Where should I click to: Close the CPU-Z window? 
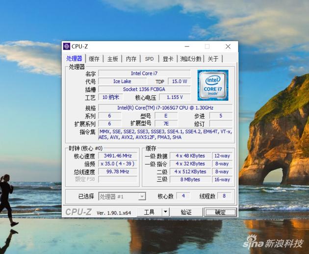pos(228,47)
